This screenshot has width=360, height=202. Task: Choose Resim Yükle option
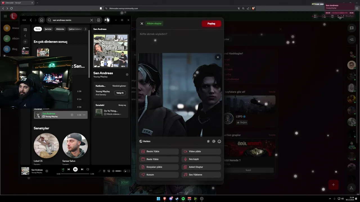159,151
